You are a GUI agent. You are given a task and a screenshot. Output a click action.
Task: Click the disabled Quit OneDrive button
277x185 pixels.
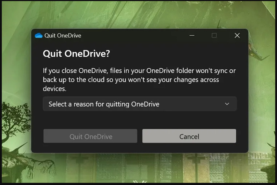pos(90,136)
